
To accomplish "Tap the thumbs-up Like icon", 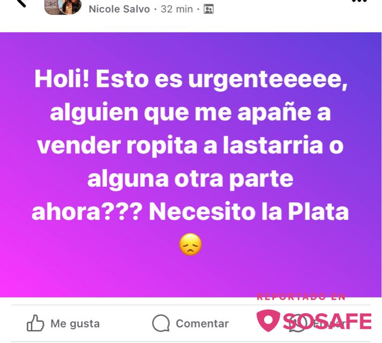I will pos(35,323).
